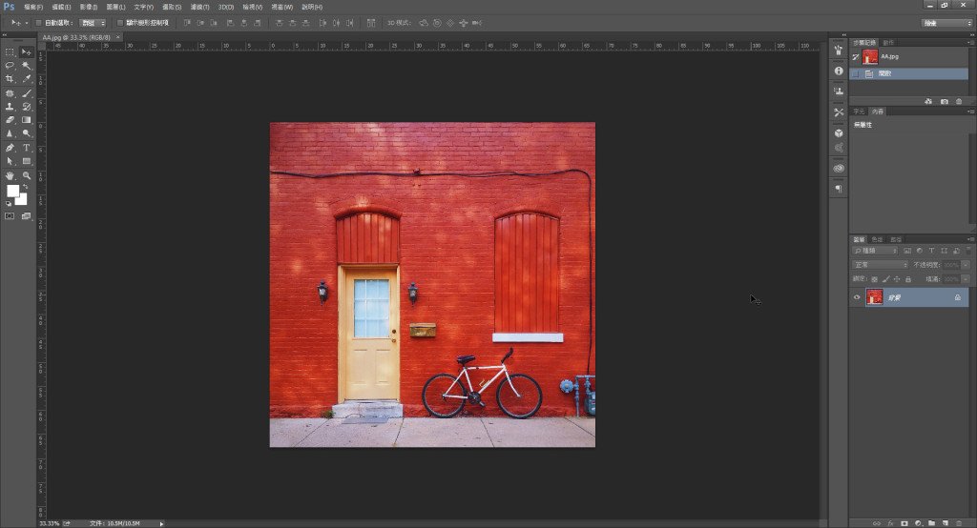Choose the Horizontal Type tool
The height and width of the screenshot is (528, 977).
click(x=27, y=148)
